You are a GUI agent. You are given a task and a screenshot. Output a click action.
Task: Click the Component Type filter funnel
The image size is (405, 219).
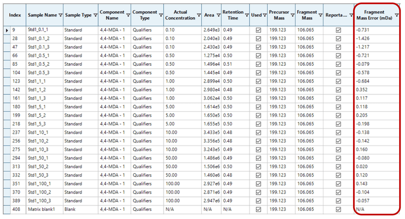pos(160,15)
